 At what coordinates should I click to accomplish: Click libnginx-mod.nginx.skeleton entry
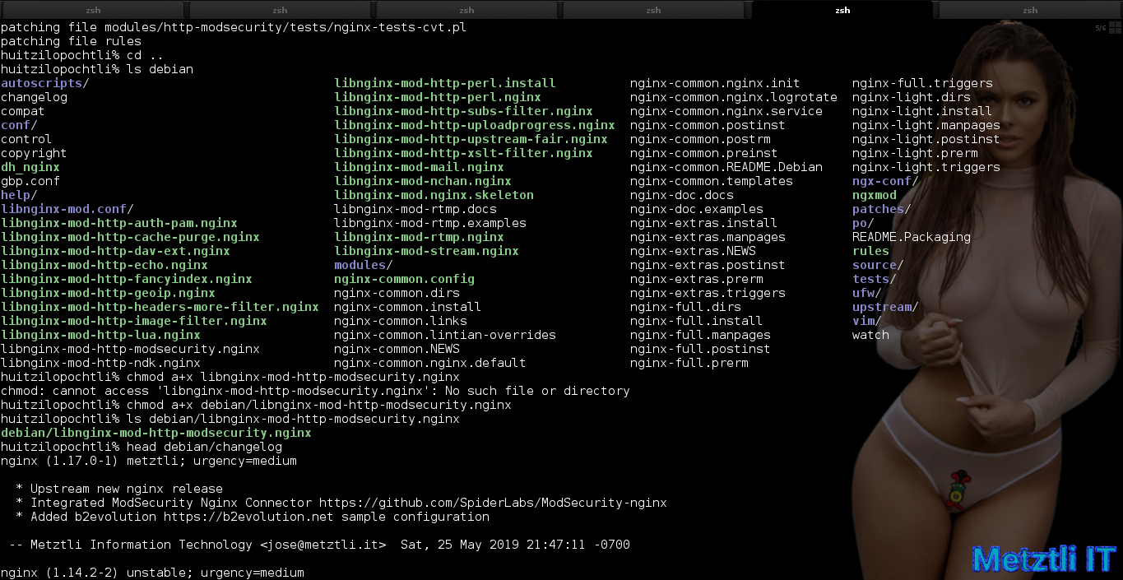point(434,195)
